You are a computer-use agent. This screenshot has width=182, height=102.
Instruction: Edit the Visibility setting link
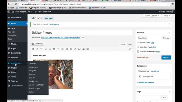[155, 47]
